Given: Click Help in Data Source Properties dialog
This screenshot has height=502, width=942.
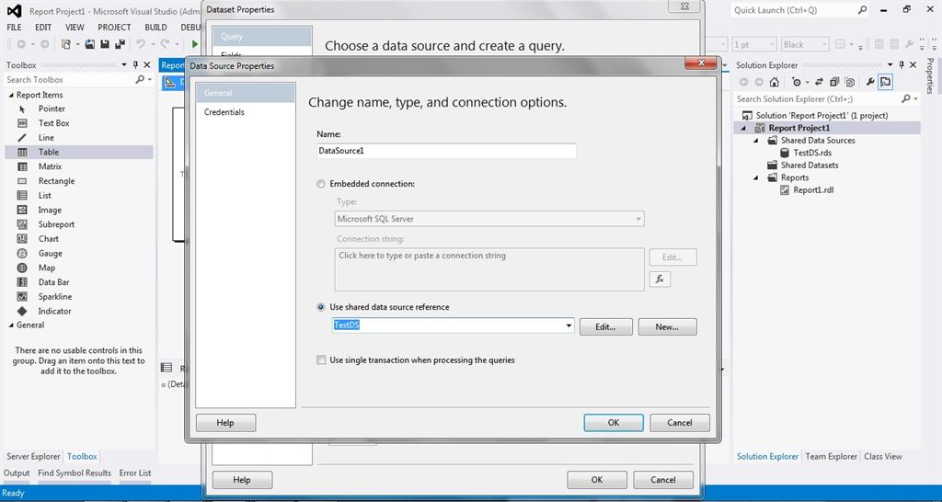Looking at the screenshot, I should (x=225, y=423).
